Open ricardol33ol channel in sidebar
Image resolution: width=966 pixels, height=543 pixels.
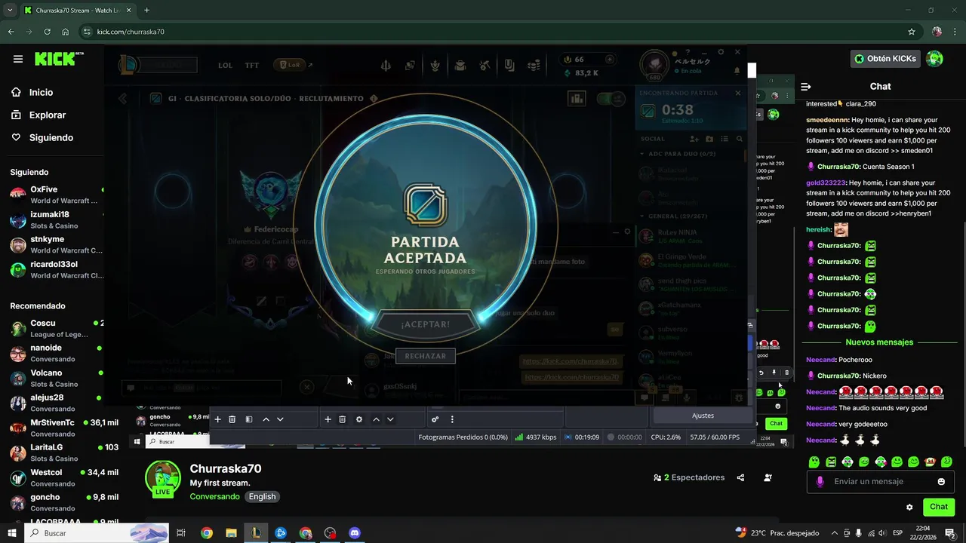click(57, 269)
